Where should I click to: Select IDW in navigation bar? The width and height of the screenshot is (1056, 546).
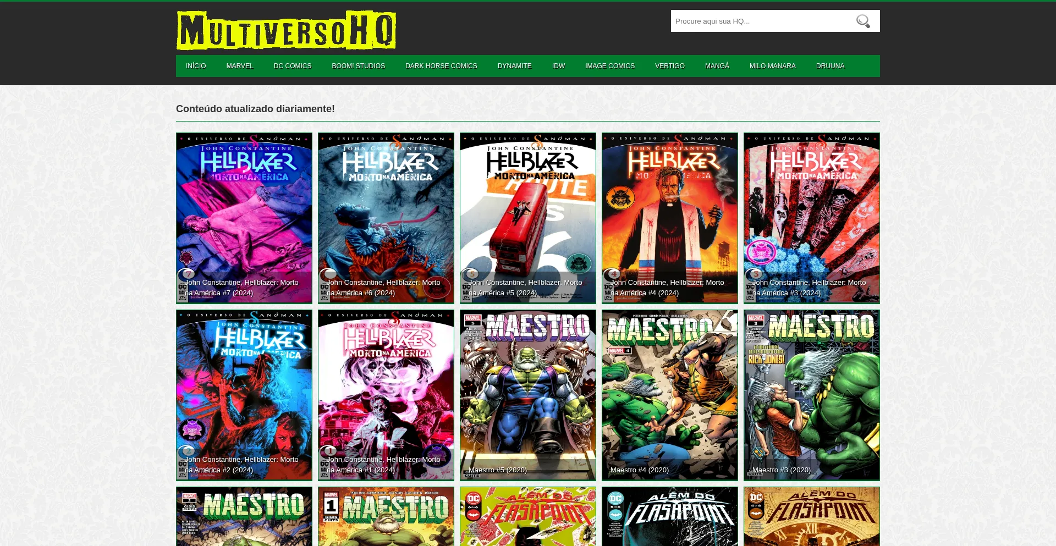point(559,66)
